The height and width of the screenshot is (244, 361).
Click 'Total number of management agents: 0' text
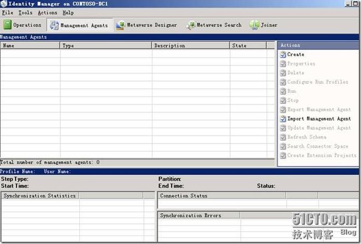tap(50, 162)
